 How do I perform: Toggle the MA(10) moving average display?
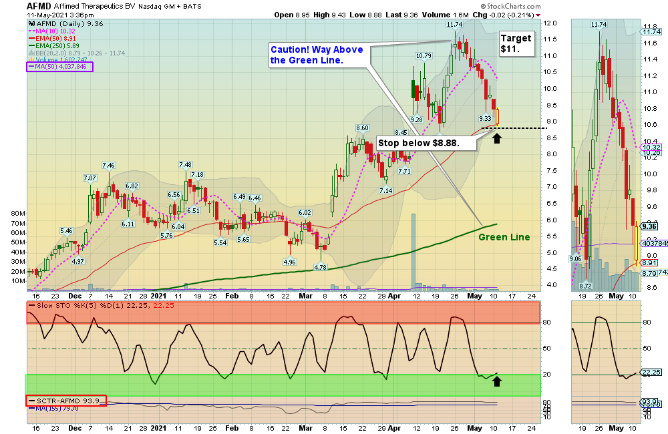tap(31, 31)
